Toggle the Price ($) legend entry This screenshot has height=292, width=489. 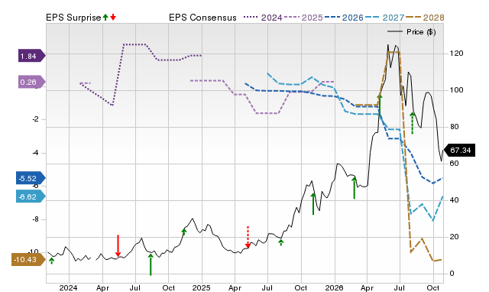[x=412, y=32]
